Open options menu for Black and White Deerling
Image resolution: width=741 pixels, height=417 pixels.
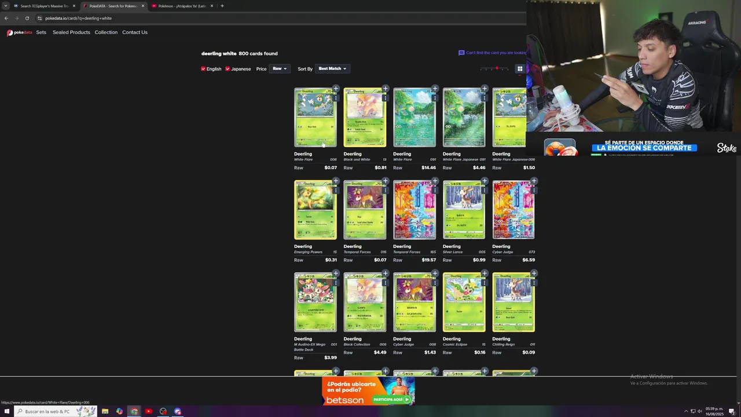385,98
